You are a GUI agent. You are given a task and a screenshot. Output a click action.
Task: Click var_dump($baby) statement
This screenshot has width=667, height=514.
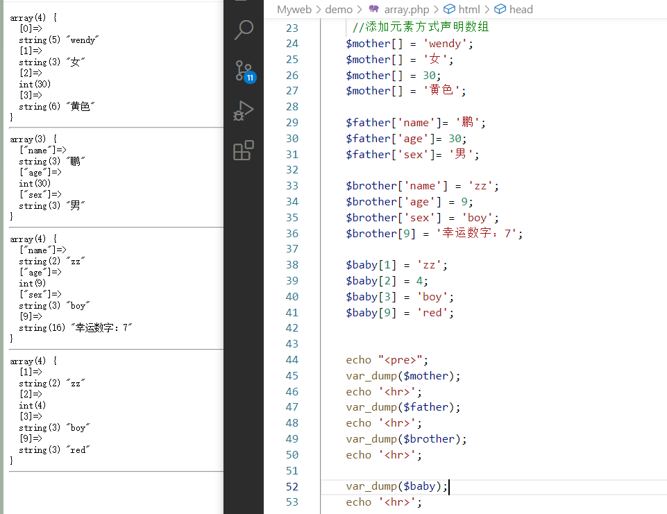[x=396, y=486]
